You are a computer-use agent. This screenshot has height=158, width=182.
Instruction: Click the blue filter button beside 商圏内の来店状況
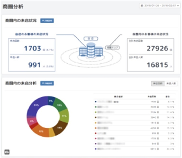coord(47,21)
